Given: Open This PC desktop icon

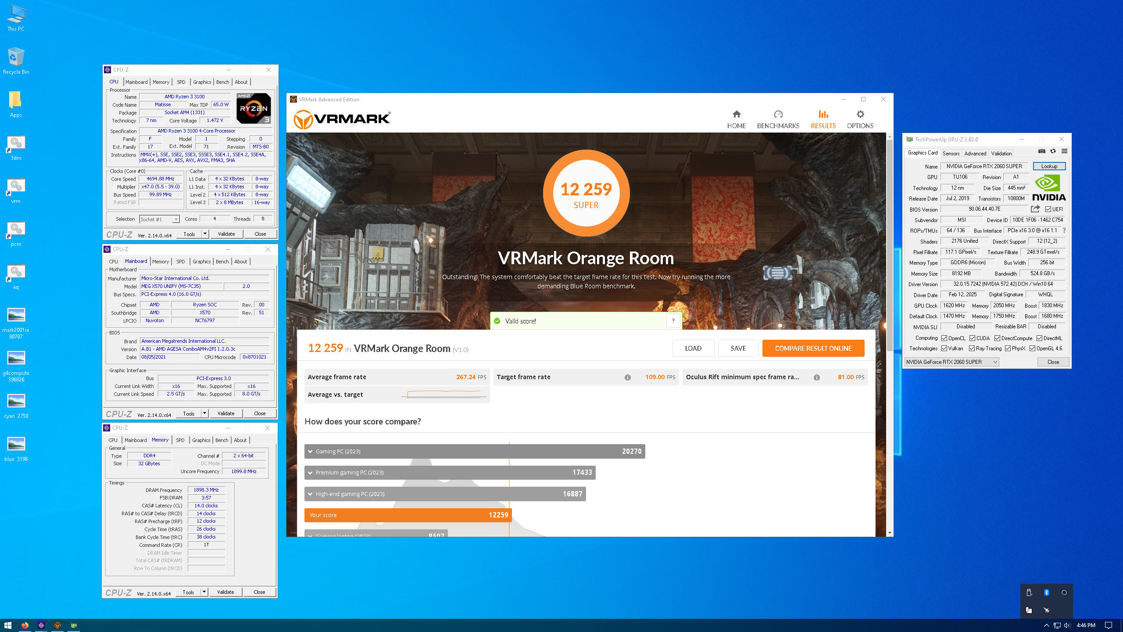Looking at the screenshot, I should coord(16,18).
